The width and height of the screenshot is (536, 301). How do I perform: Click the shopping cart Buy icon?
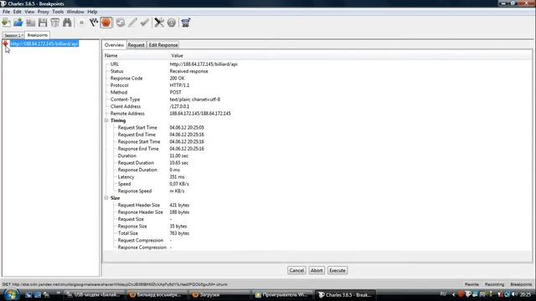(x=186, y=23)
